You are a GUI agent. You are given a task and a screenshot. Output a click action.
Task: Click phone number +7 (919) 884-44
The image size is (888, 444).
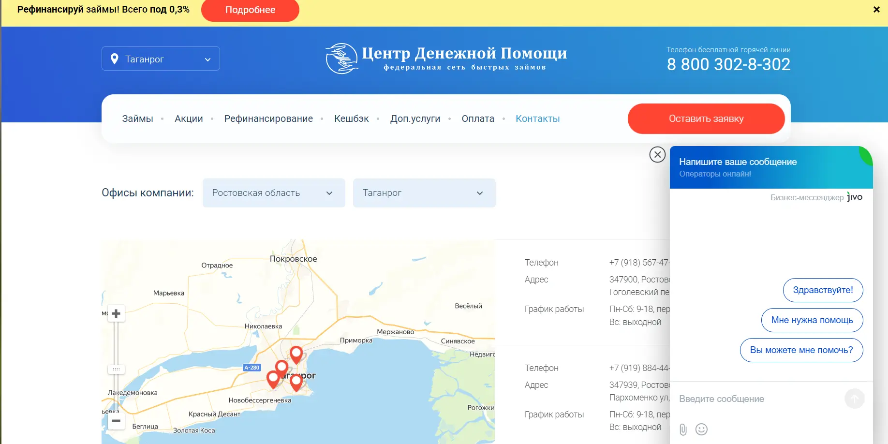pyautogui.click(x=639, y=368)
